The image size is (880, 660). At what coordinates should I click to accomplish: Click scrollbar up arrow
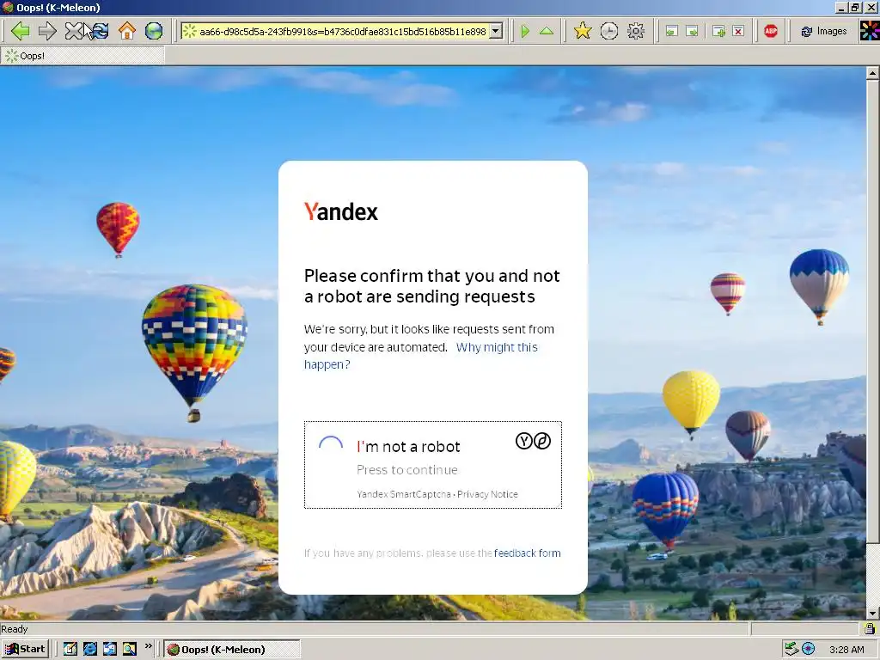click(873, 73)
